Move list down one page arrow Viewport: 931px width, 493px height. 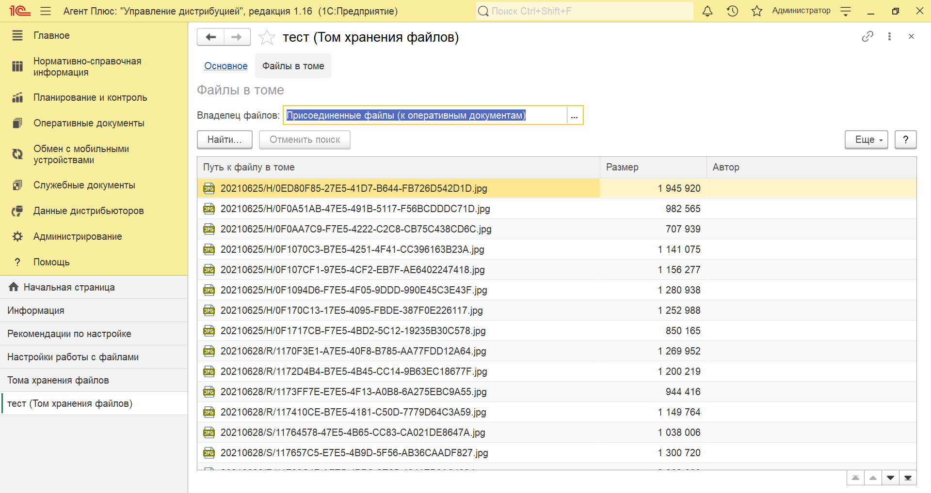(890, 478)
